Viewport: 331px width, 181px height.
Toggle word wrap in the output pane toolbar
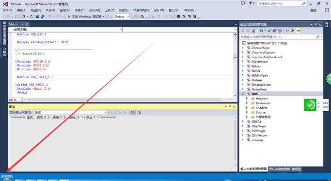(x=139, y=112)
